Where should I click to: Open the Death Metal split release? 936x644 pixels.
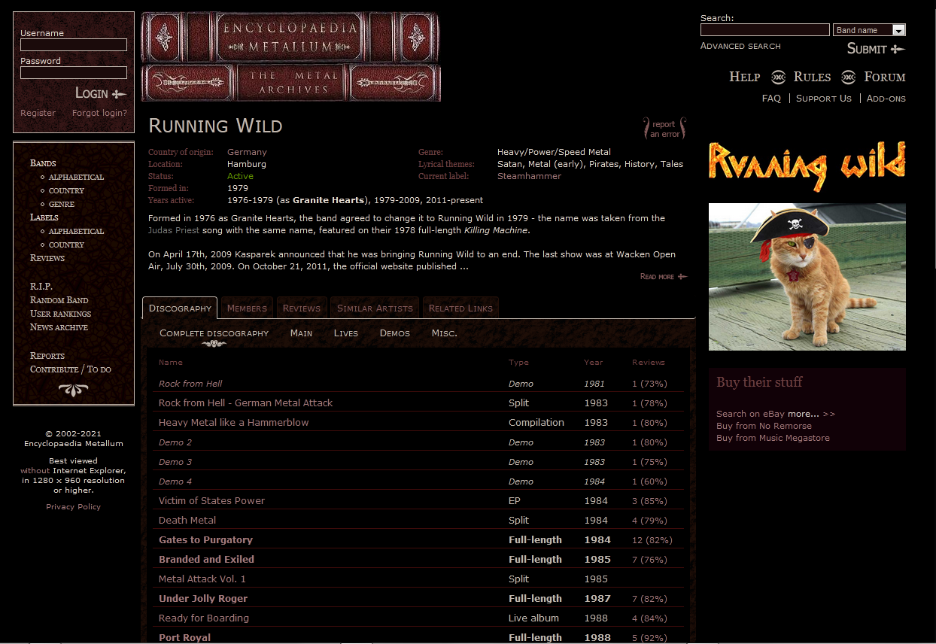[187, 521]
